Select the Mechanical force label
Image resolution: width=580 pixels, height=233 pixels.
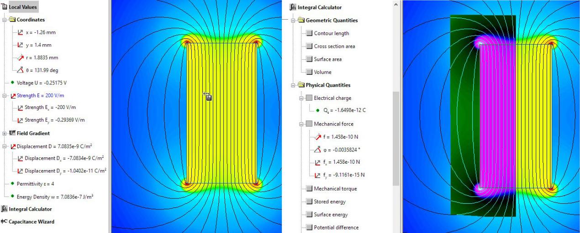pyautogui.click(x=333, y=124)
